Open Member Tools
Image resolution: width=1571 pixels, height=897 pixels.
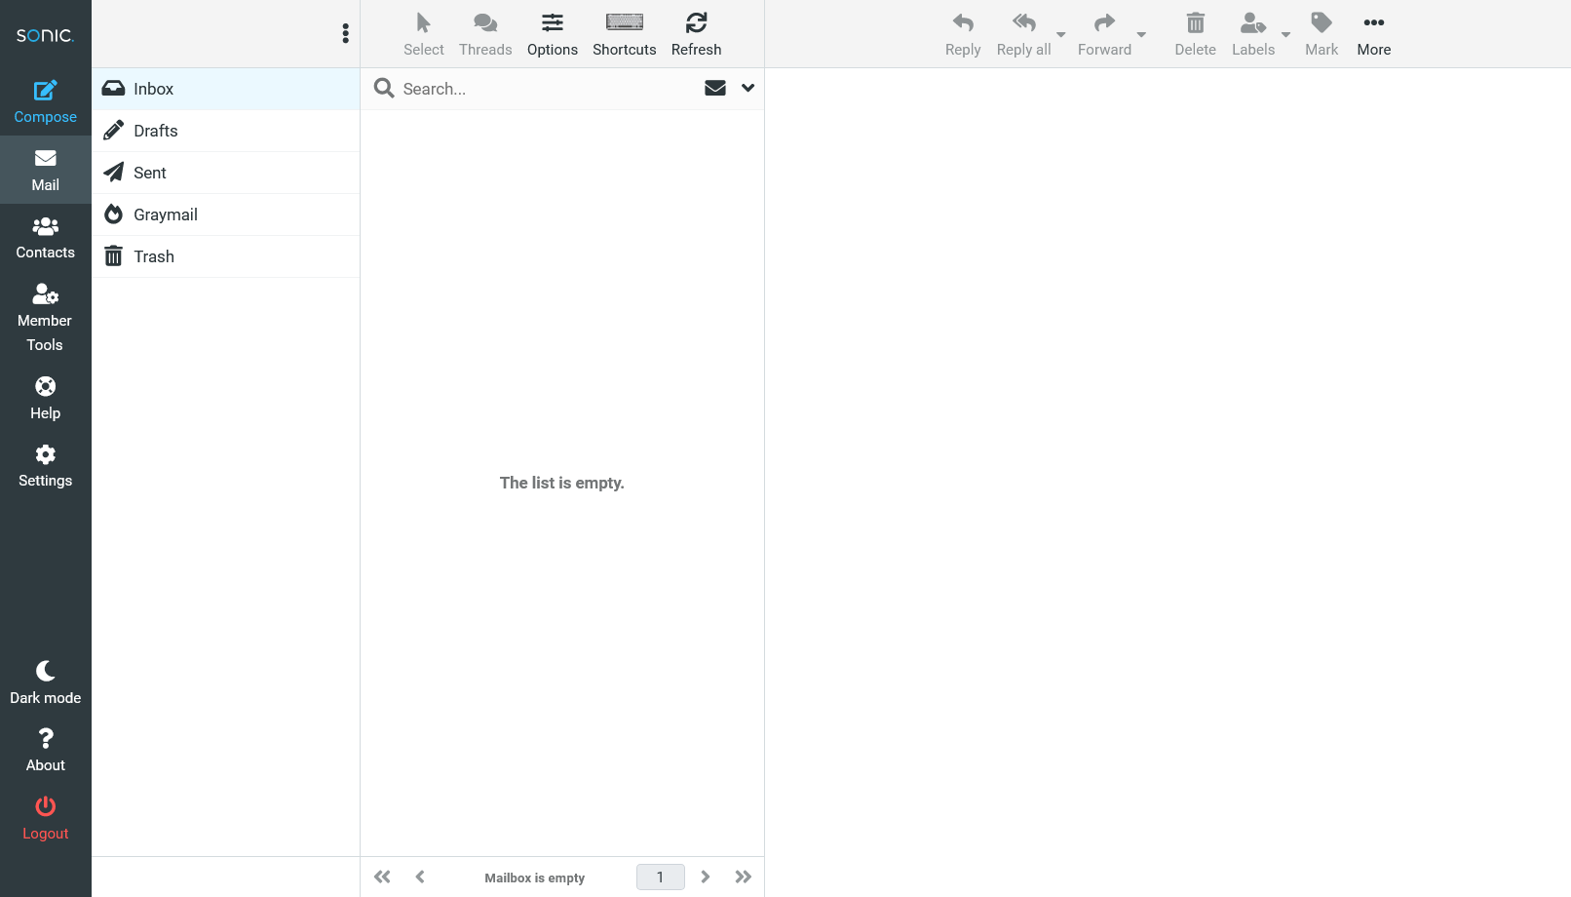[x=46, y=318]
